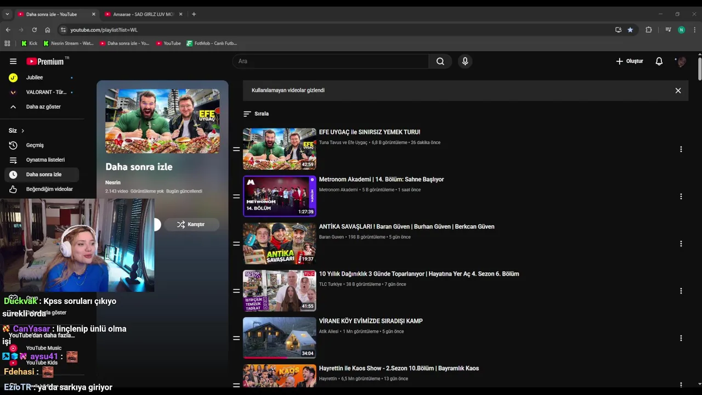
Task: Open the VİRANE KÖY EVİMİZDE thumbnail
Action: point(280,337)
